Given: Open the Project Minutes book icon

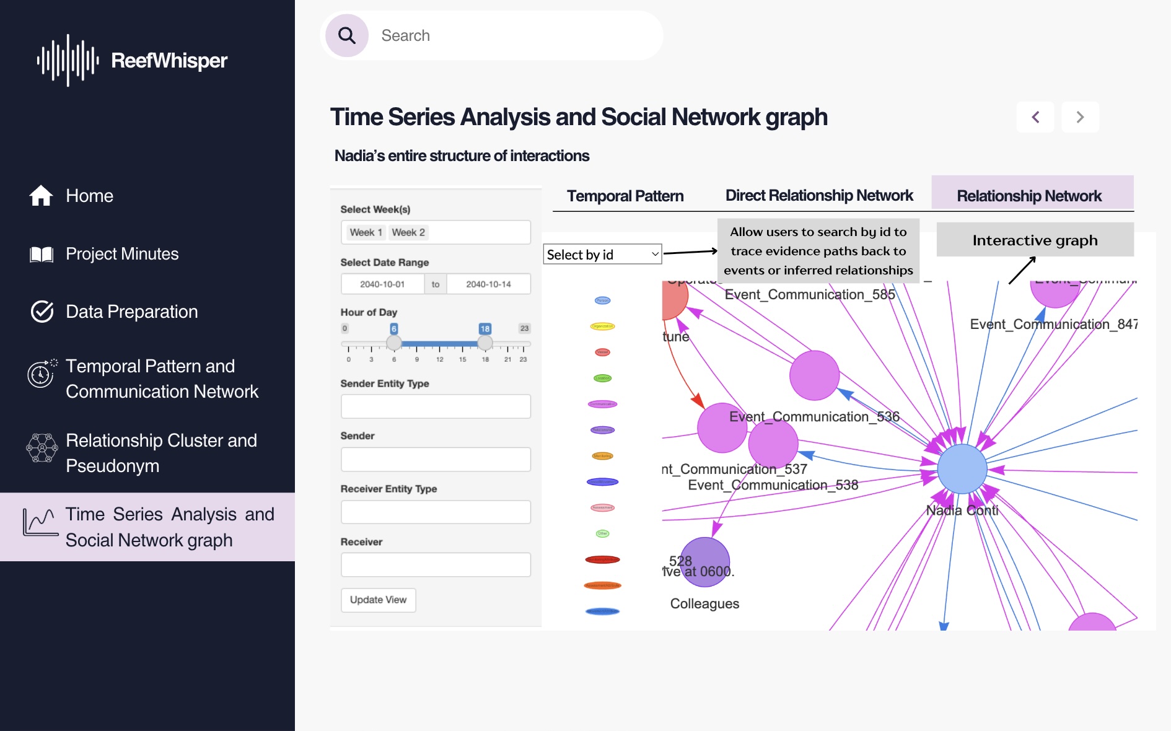Looking at the screenshot, I should [x=42, y=254].
